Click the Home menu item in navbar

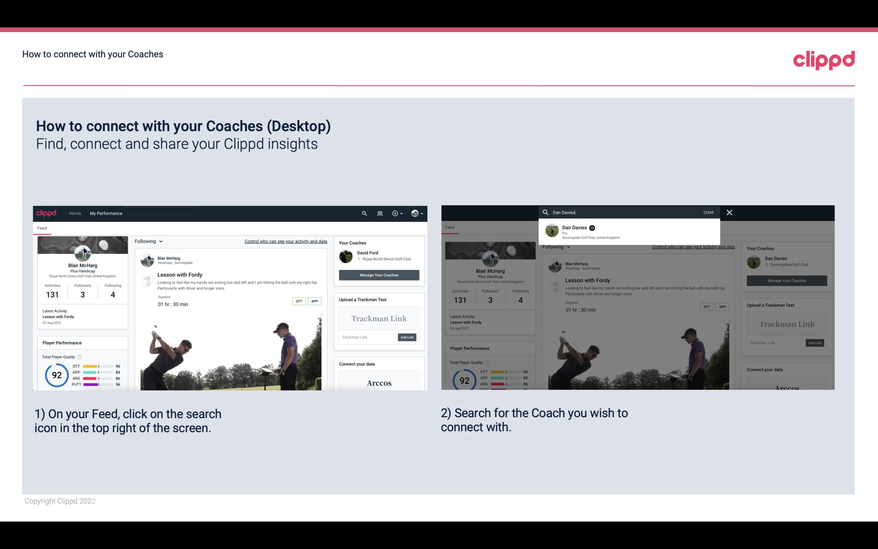tap(75, 213)
